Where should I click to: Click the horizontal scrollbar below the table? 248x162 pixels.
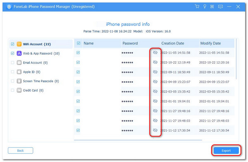(x=138, y=140)
